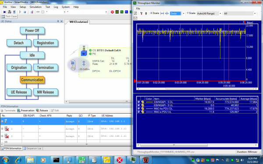This screenshot has height=164, width=263.
Task: Click the Registration state button
Action: [x=46, y=43]
